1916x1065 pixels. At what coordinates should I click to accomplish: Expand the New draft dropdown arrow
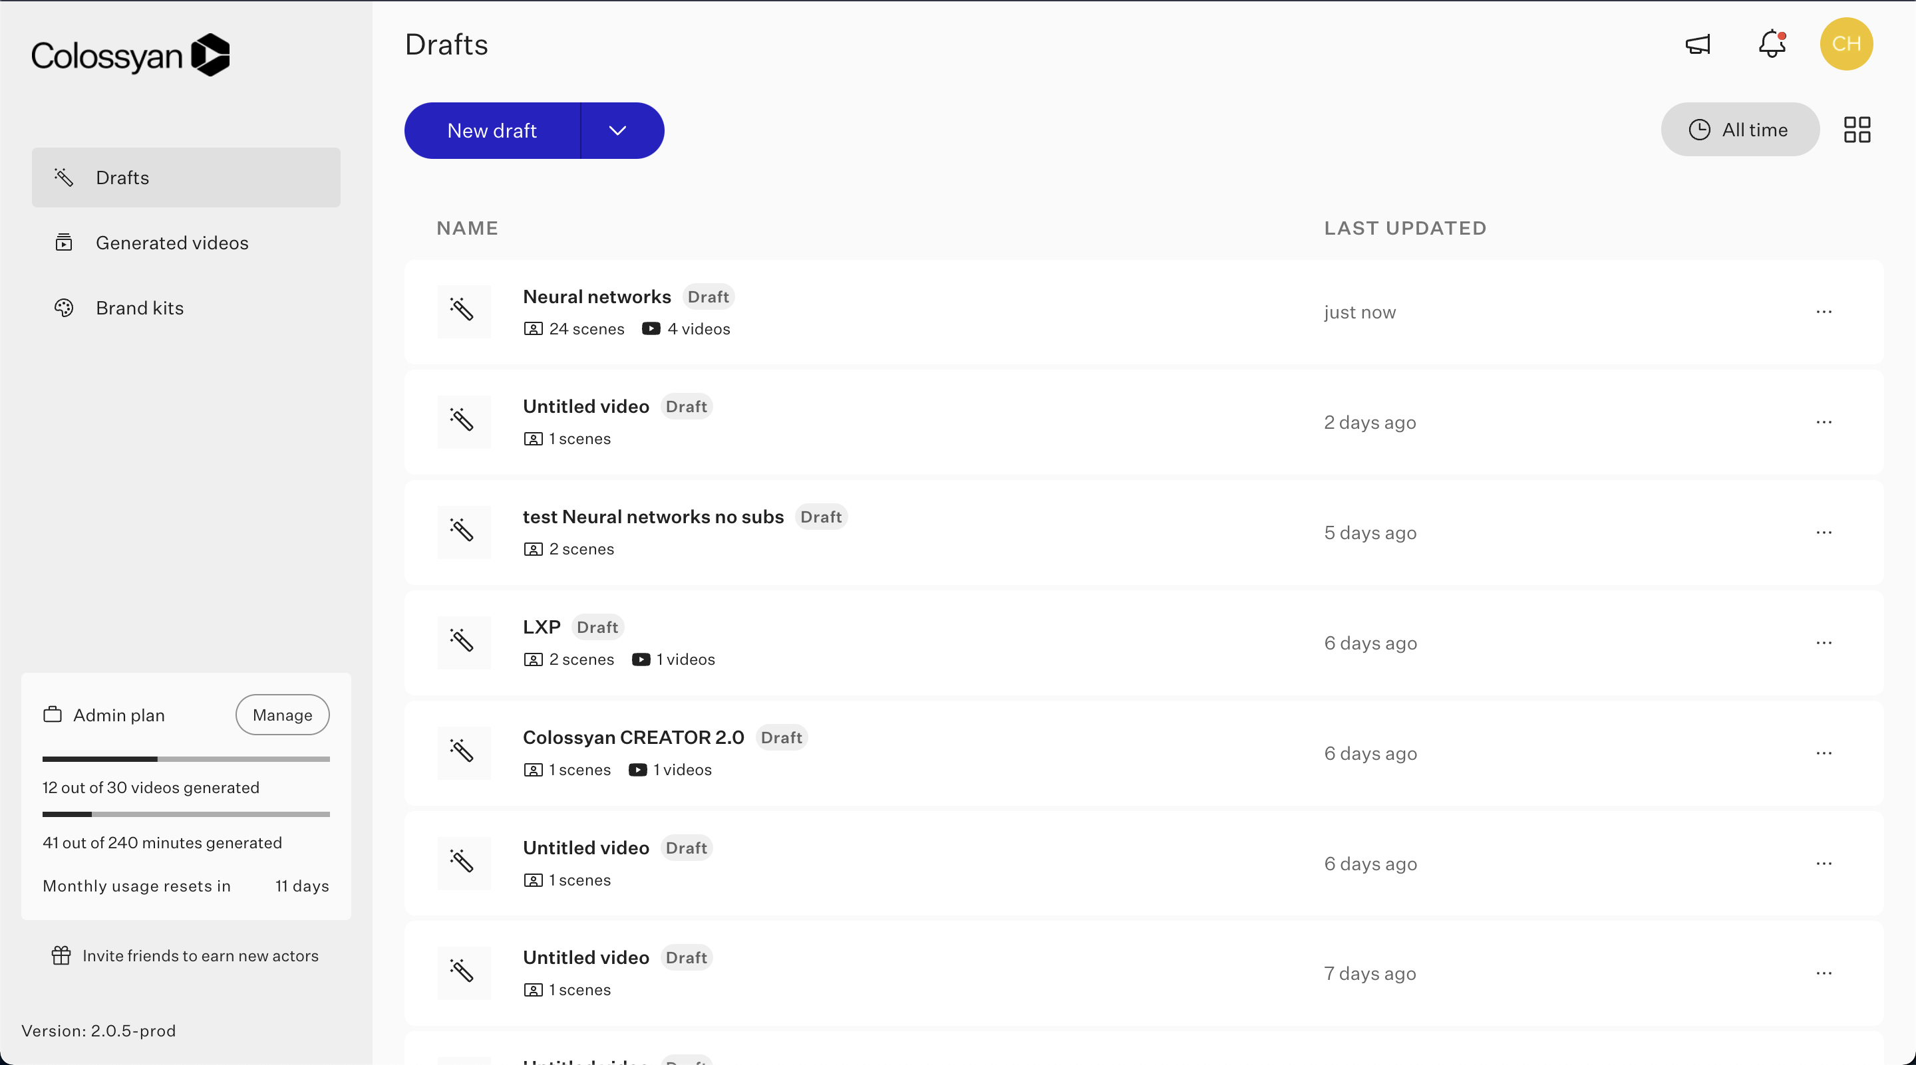[617, 131]
